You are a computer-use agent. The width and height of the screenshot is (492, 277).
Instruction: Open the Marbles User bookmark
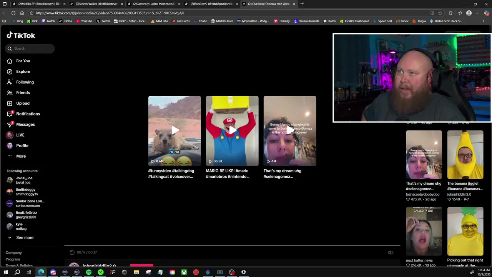tap(222, 21)
